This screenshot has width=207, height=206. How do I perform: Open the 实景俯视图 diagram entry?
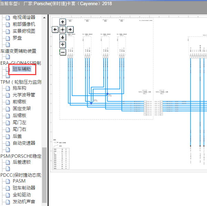click(24, 31)
